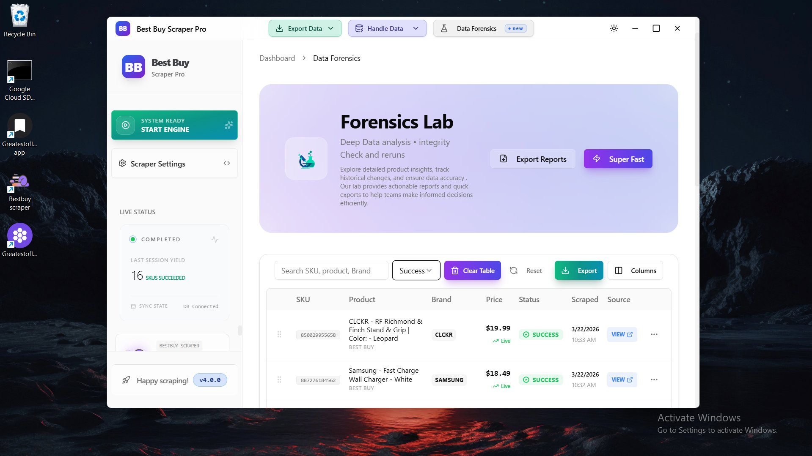Click SUCCESS badge in the CLCKR row
The image size is (812, 456).
click(541, 335)
